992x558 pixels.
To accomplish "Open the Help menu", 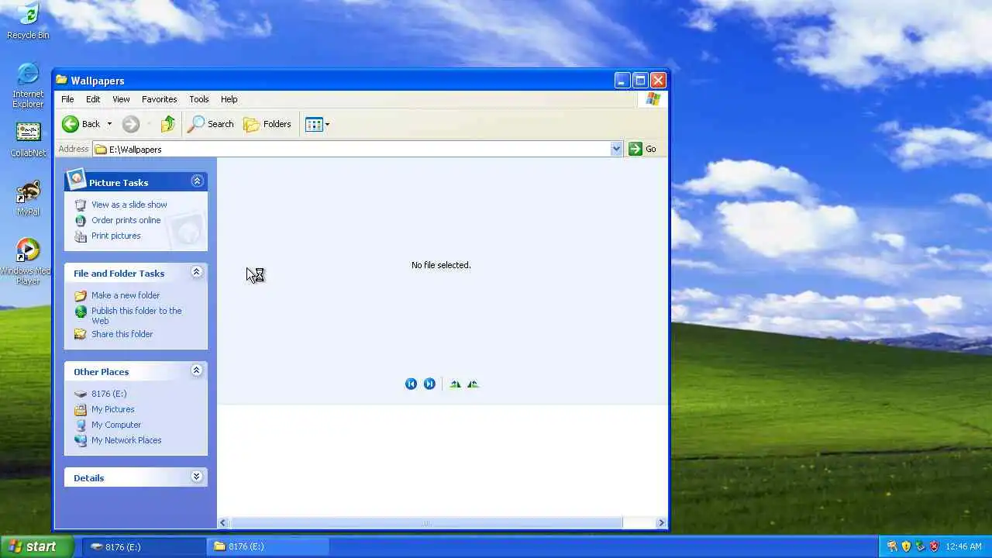I will click(x=229, y=99).
